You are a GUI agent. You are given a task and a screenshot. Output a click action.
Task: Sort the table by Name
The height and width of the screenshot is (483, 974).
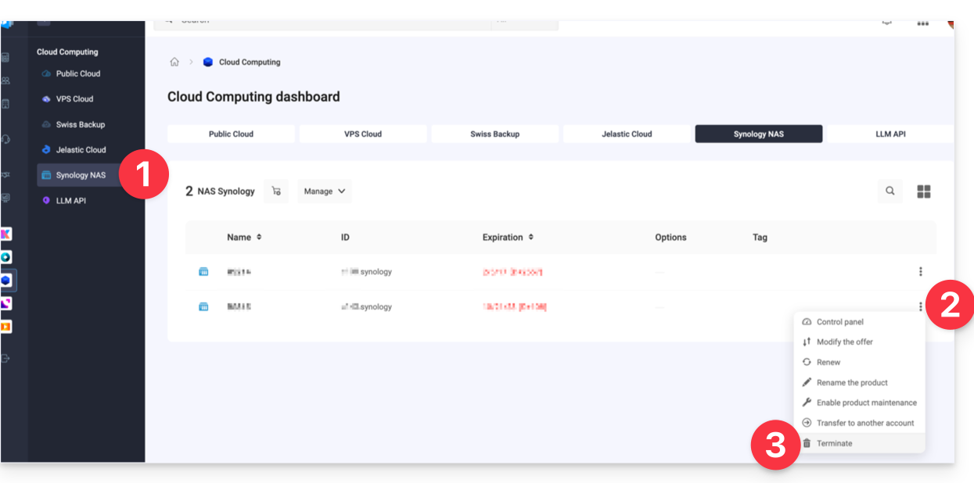point(244,238)
